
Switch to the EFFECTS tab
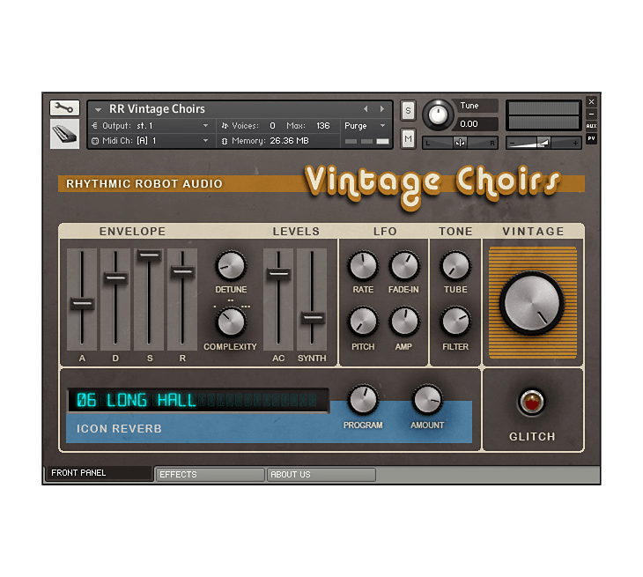pyautogui.click(x=210, y=475)
